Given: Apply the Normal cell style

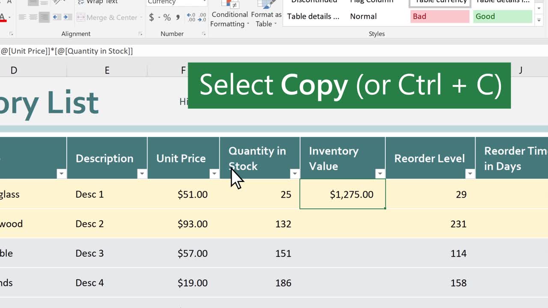Looking at the screenshot, I should (x=377, y=16).
